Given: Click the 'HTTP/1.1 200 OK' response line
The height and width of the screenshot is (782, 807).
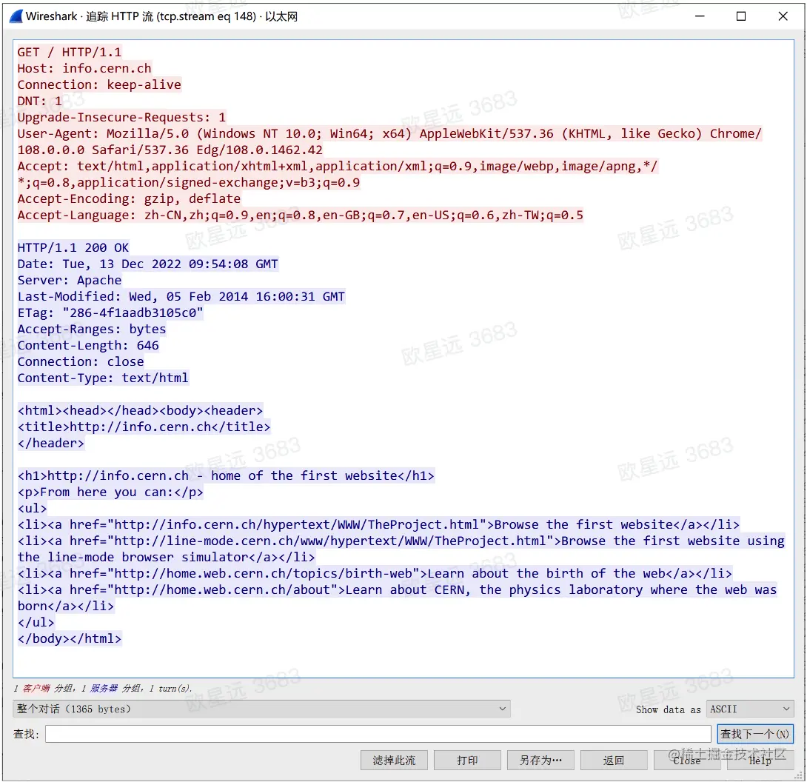Looking at the screenshot, I should (x=73, y=247).
